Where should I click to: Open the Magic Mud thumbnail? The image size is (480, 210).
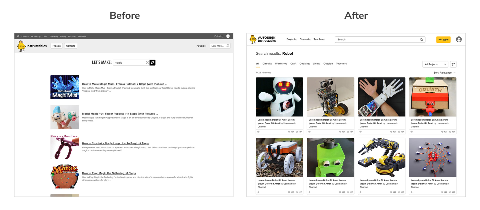click(65, 87)
